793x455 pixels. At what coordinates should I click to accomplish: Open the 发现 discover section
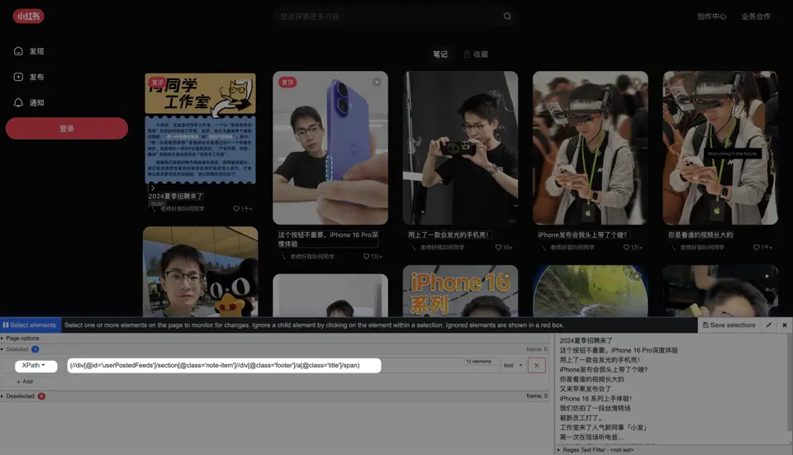pyautogui.click(x=29, y=51)
